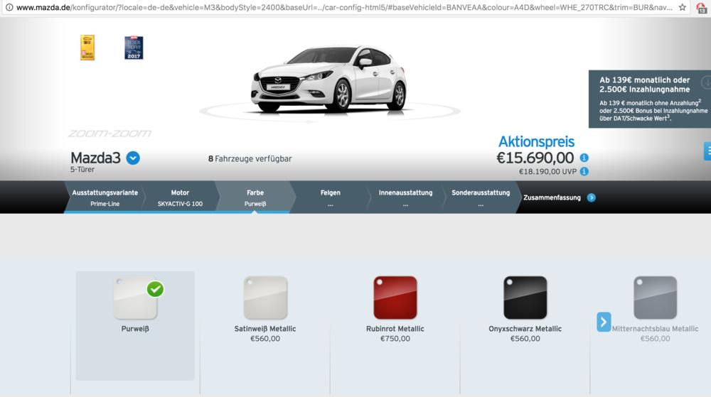Collapse the 139€ monthly offer banner
711x397 pixels.
pyautogui.click(x=707, y=82)
